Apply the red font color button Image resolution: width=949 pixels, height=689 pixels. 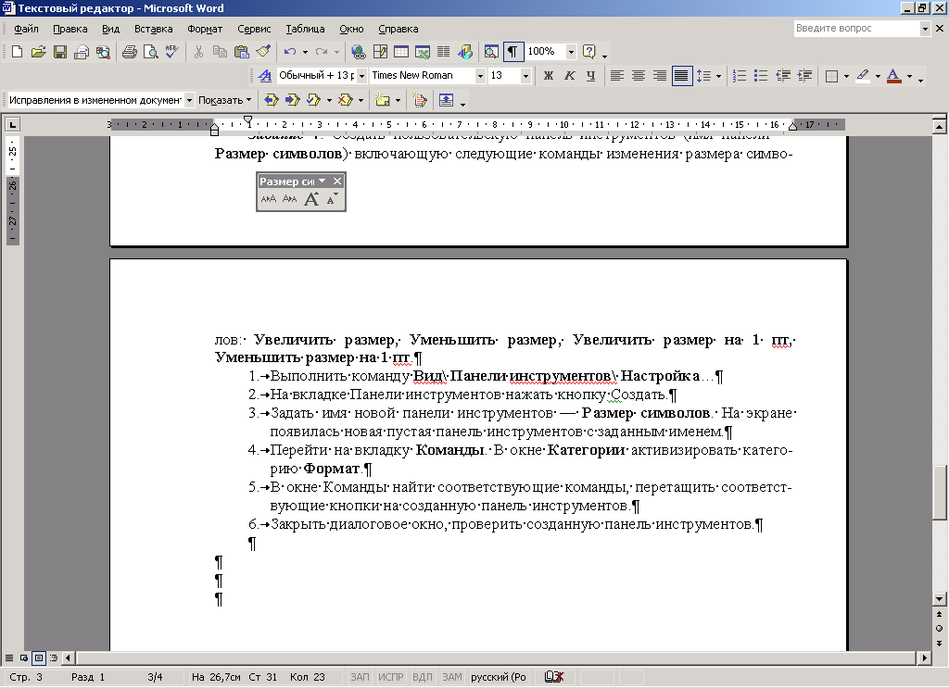(x=894, y=76)
